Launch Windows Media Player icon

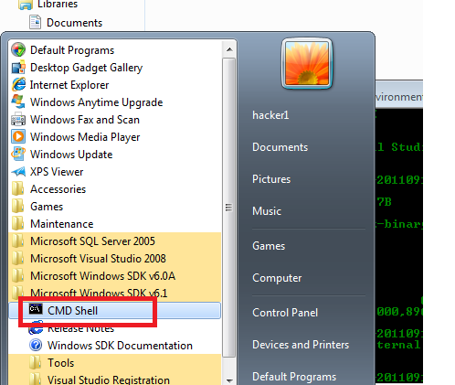point(18,136)
